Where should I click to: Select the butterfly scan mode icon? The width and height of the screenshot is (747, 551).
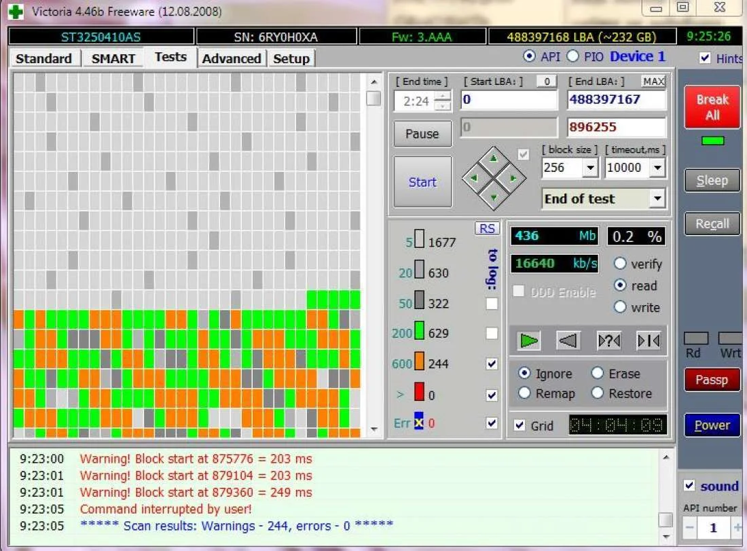coord(648,340)
